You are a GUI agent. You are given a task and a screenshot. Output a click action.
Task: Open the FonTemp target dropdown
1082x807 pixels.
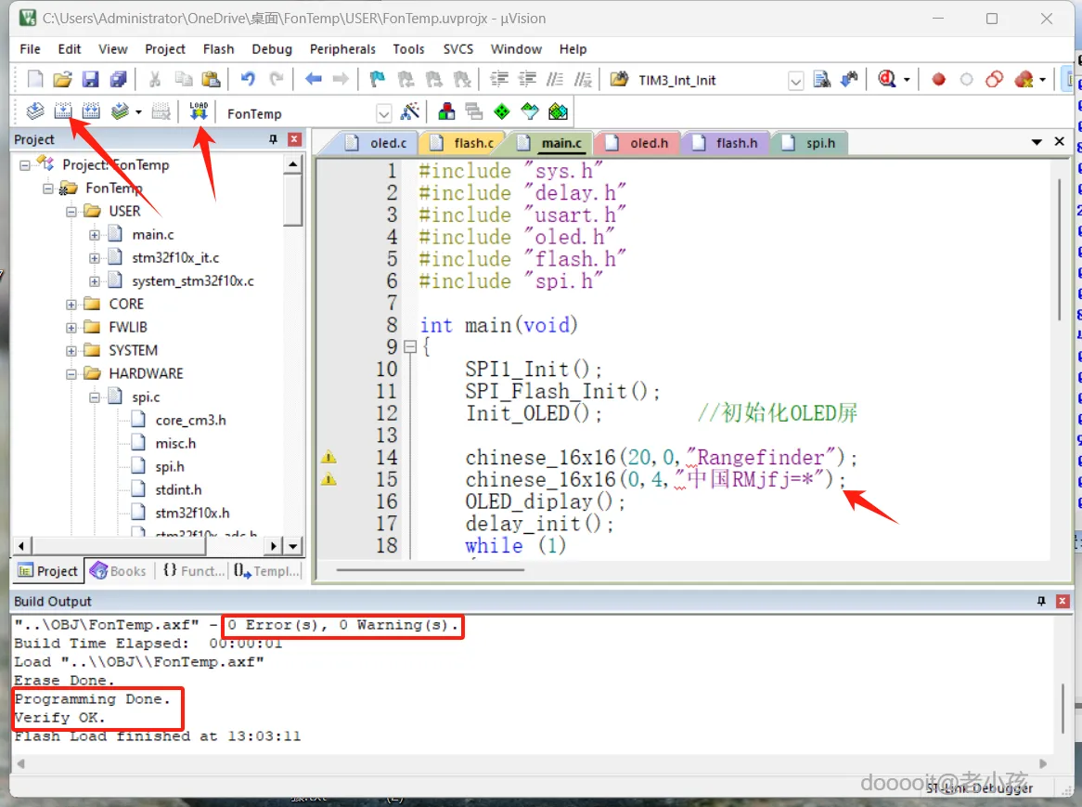tap(383, 113)
